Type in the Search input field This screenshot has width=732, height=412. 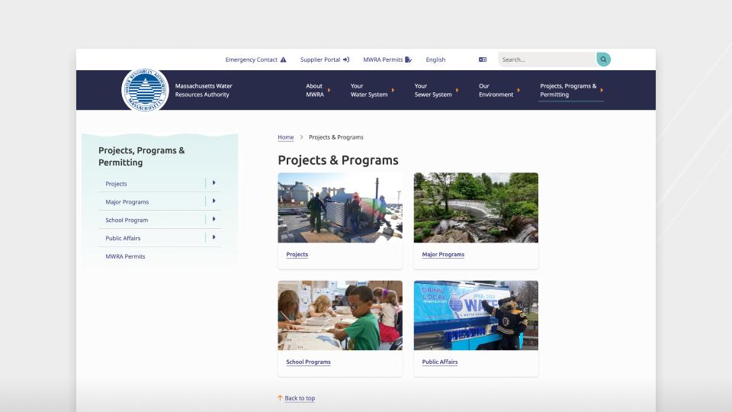click(545, 60)
